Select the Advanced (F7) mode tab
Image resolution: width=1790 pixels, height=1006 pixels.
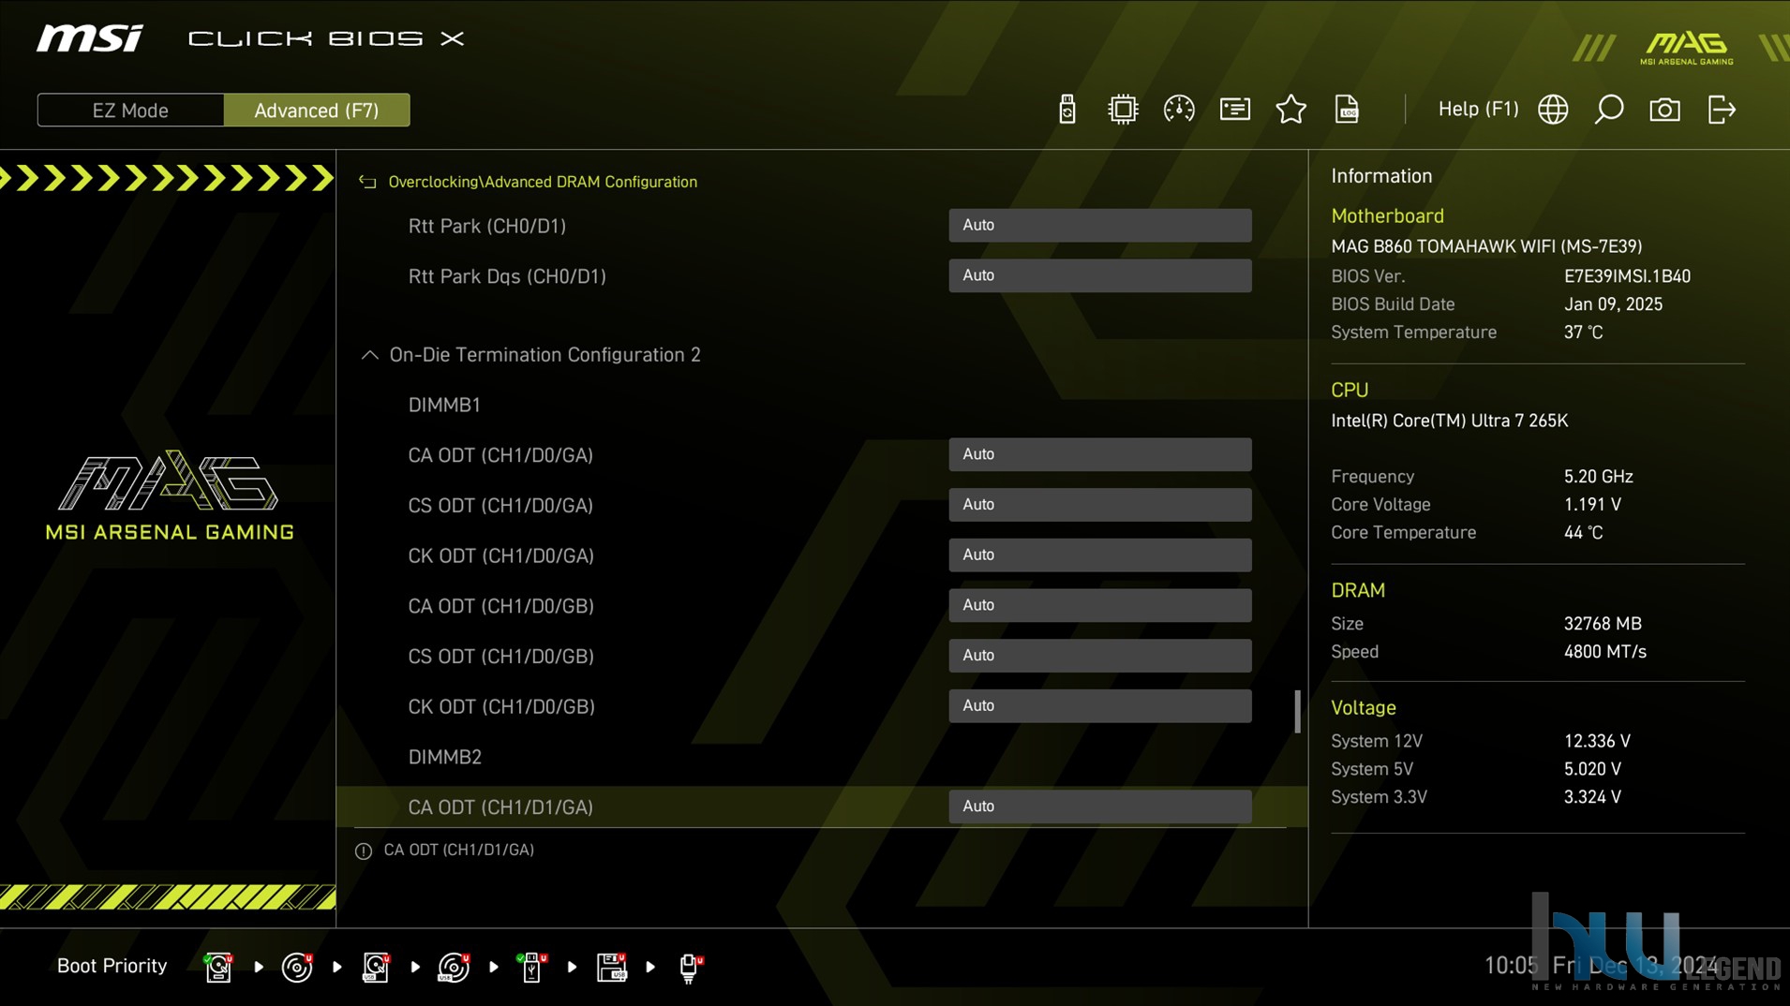[317, 110]
